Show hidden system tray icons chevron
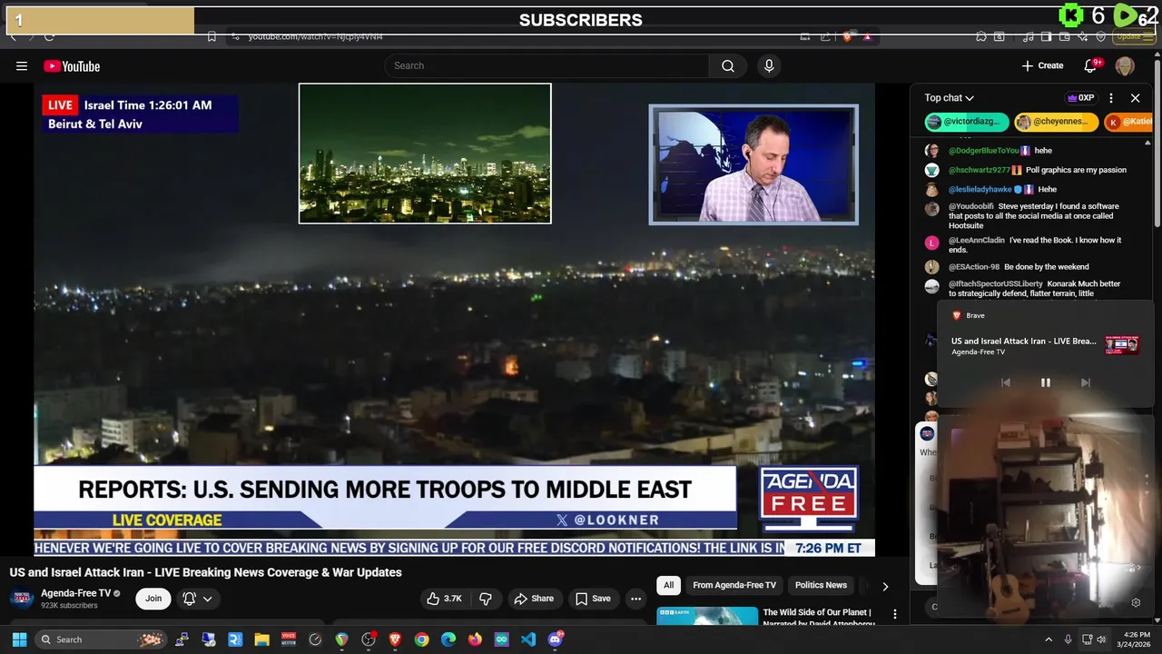This screenshot has width=1162, height=654. pos(1049,639)
